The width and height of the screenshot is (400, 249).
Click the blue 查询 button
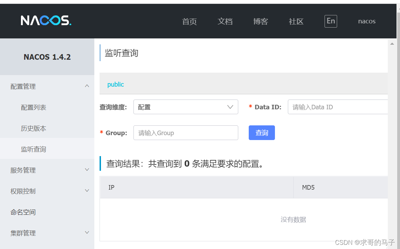point(262,133)
